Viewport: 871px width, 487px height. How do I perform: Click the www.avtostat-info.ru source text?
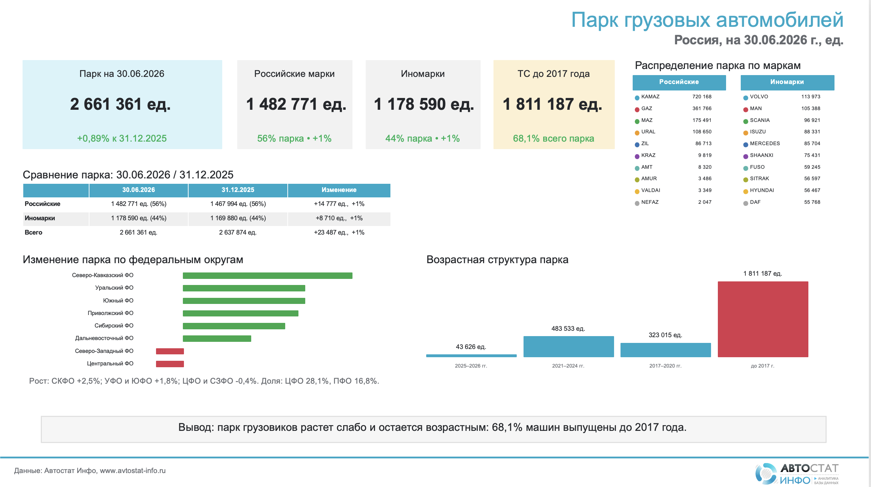pyautogui.click(x=133, y=471)
